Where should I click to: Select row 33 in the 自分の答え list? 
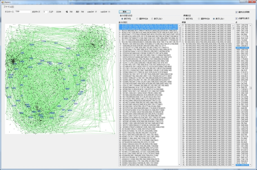pyautogui.click(x=148, y=87)
